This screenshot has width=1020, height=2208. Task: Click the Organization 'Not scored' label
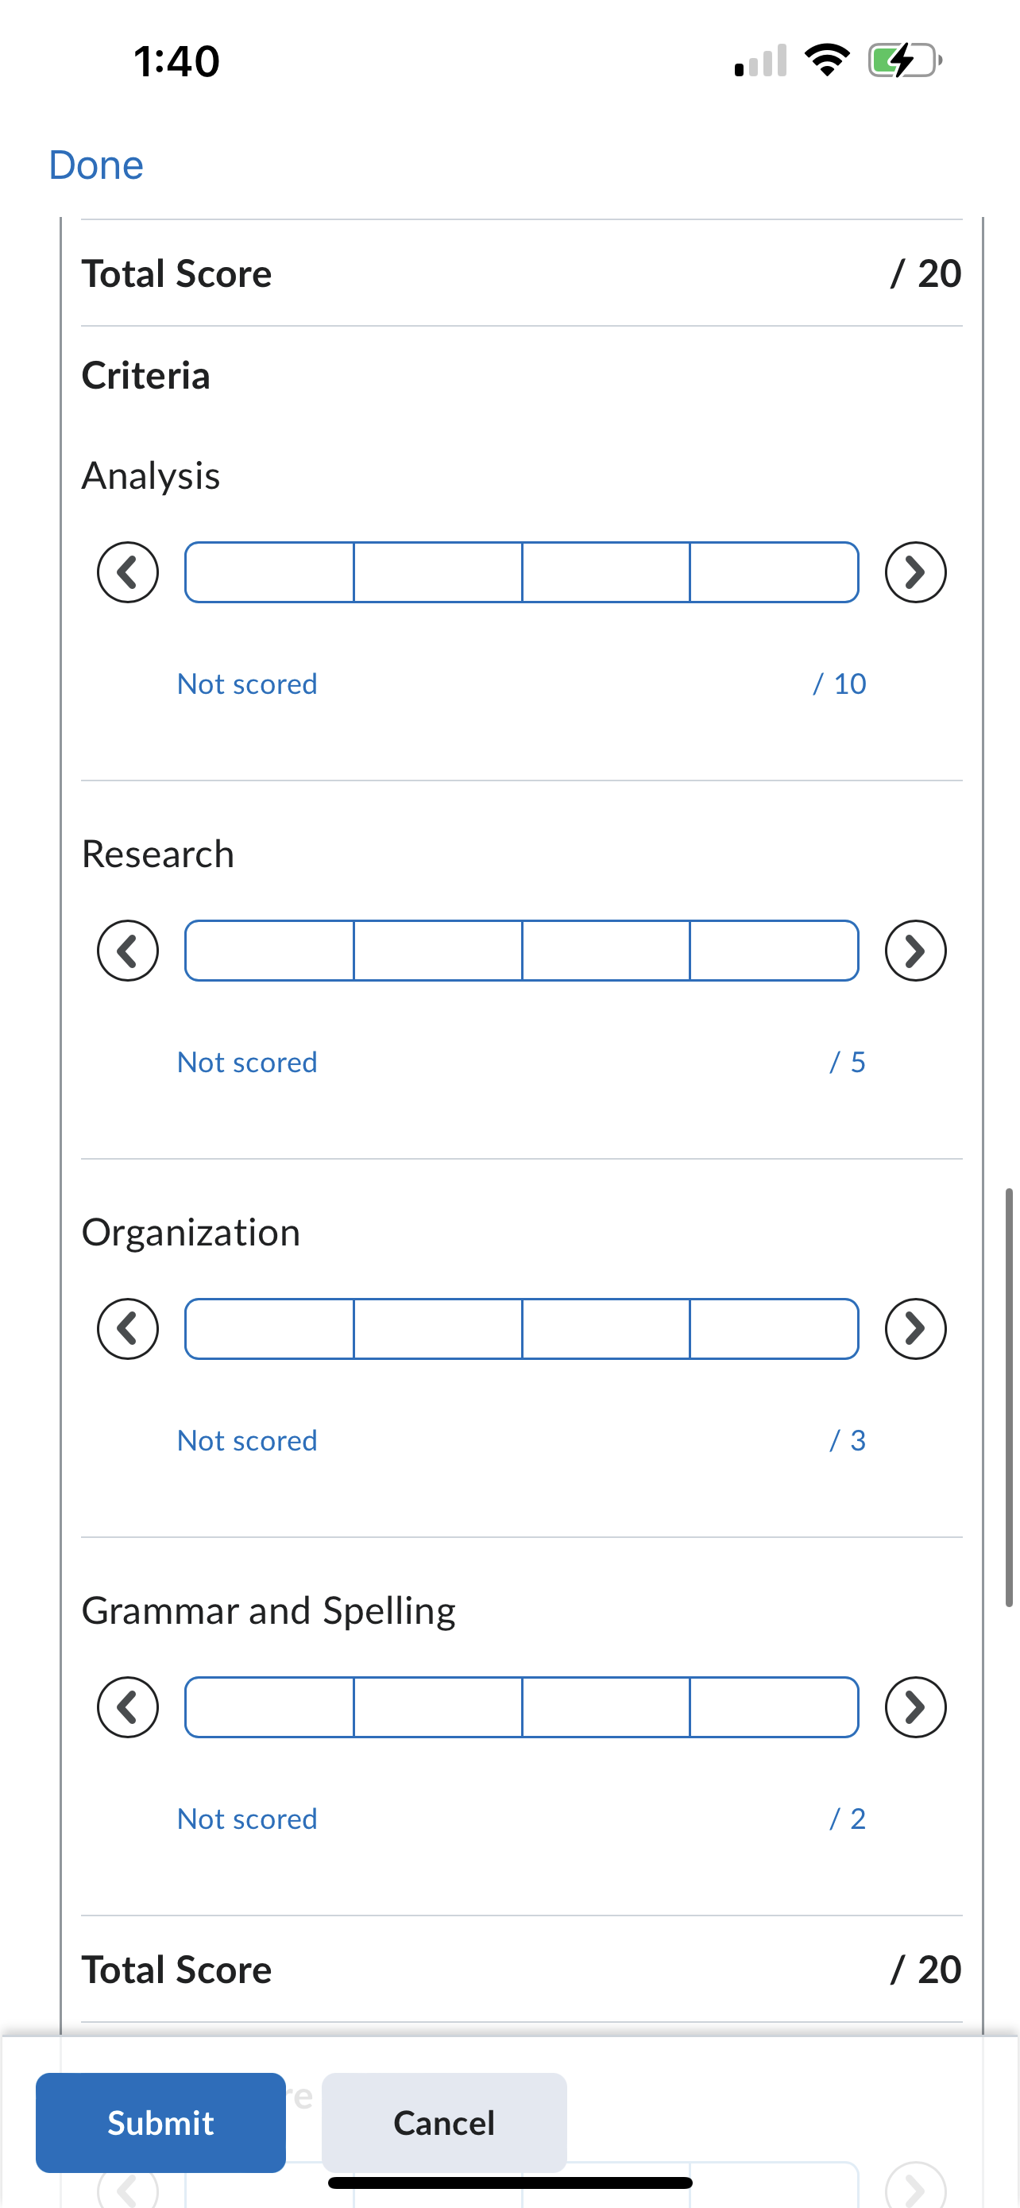[246, 1440]
